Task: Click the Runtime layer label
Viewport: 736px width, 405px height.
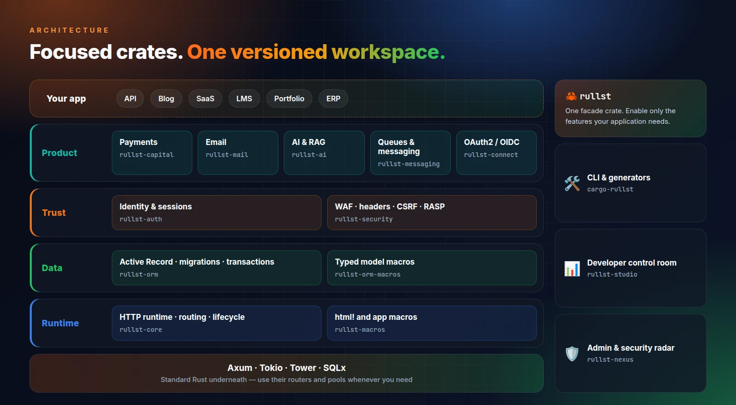Action: (60, 323)
